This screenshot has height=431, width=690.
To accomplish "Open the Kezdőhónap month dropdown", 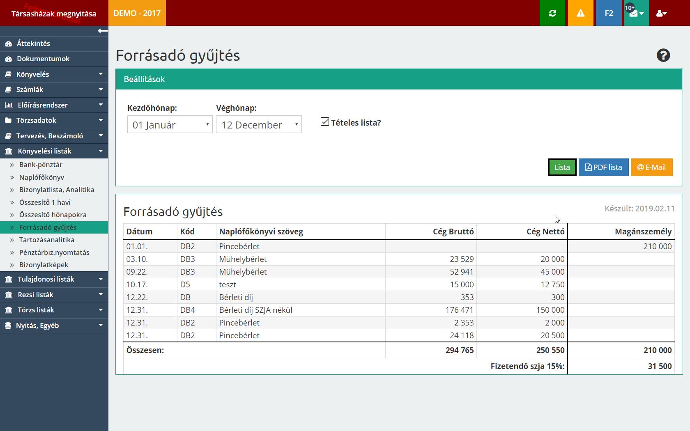I will 170,124.
